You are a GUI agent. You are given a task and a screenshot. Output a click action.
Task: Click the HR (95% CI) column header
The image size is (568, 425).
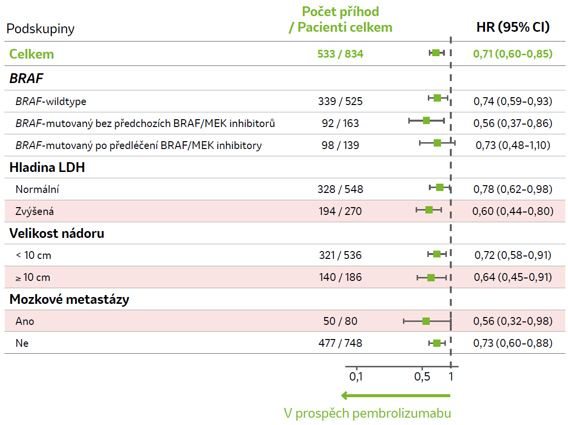(x=513, y=27)
